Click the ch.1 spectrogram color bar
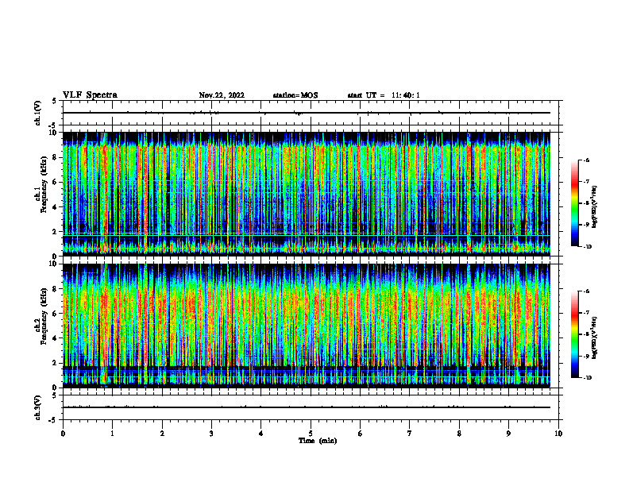 (574, 203)
